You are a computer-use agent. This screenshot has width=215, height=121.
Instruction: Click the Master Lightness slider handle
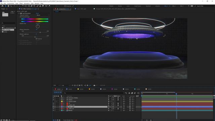(x=35, y=37)
